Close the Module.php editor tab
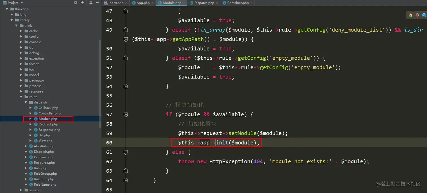Image resolution: width=427 pixels, height=193 pixels. [x=184, y=3]
